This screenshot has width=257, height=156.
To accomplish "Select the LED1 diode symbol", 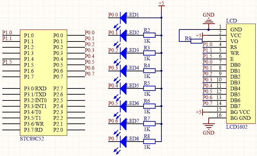I will [123, 17].
